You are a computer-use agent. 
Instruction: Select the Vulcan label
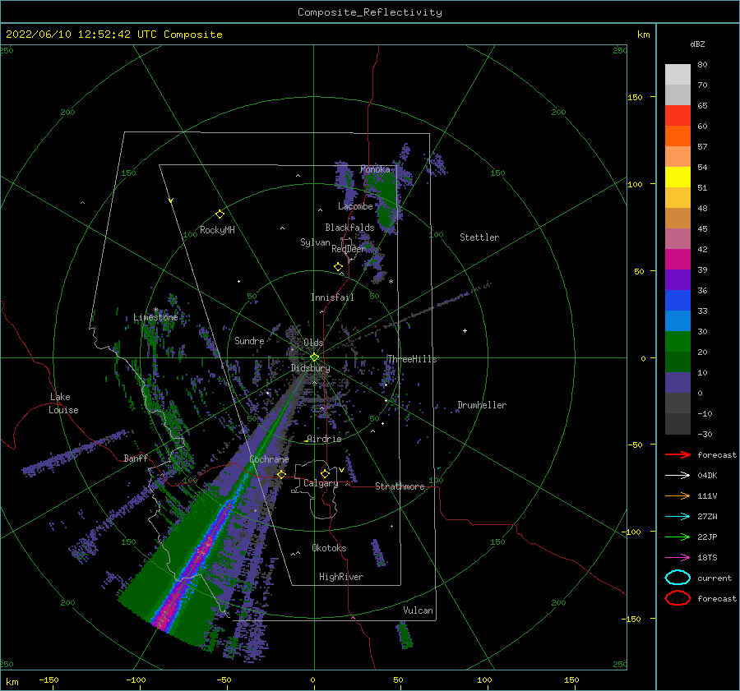419,610
